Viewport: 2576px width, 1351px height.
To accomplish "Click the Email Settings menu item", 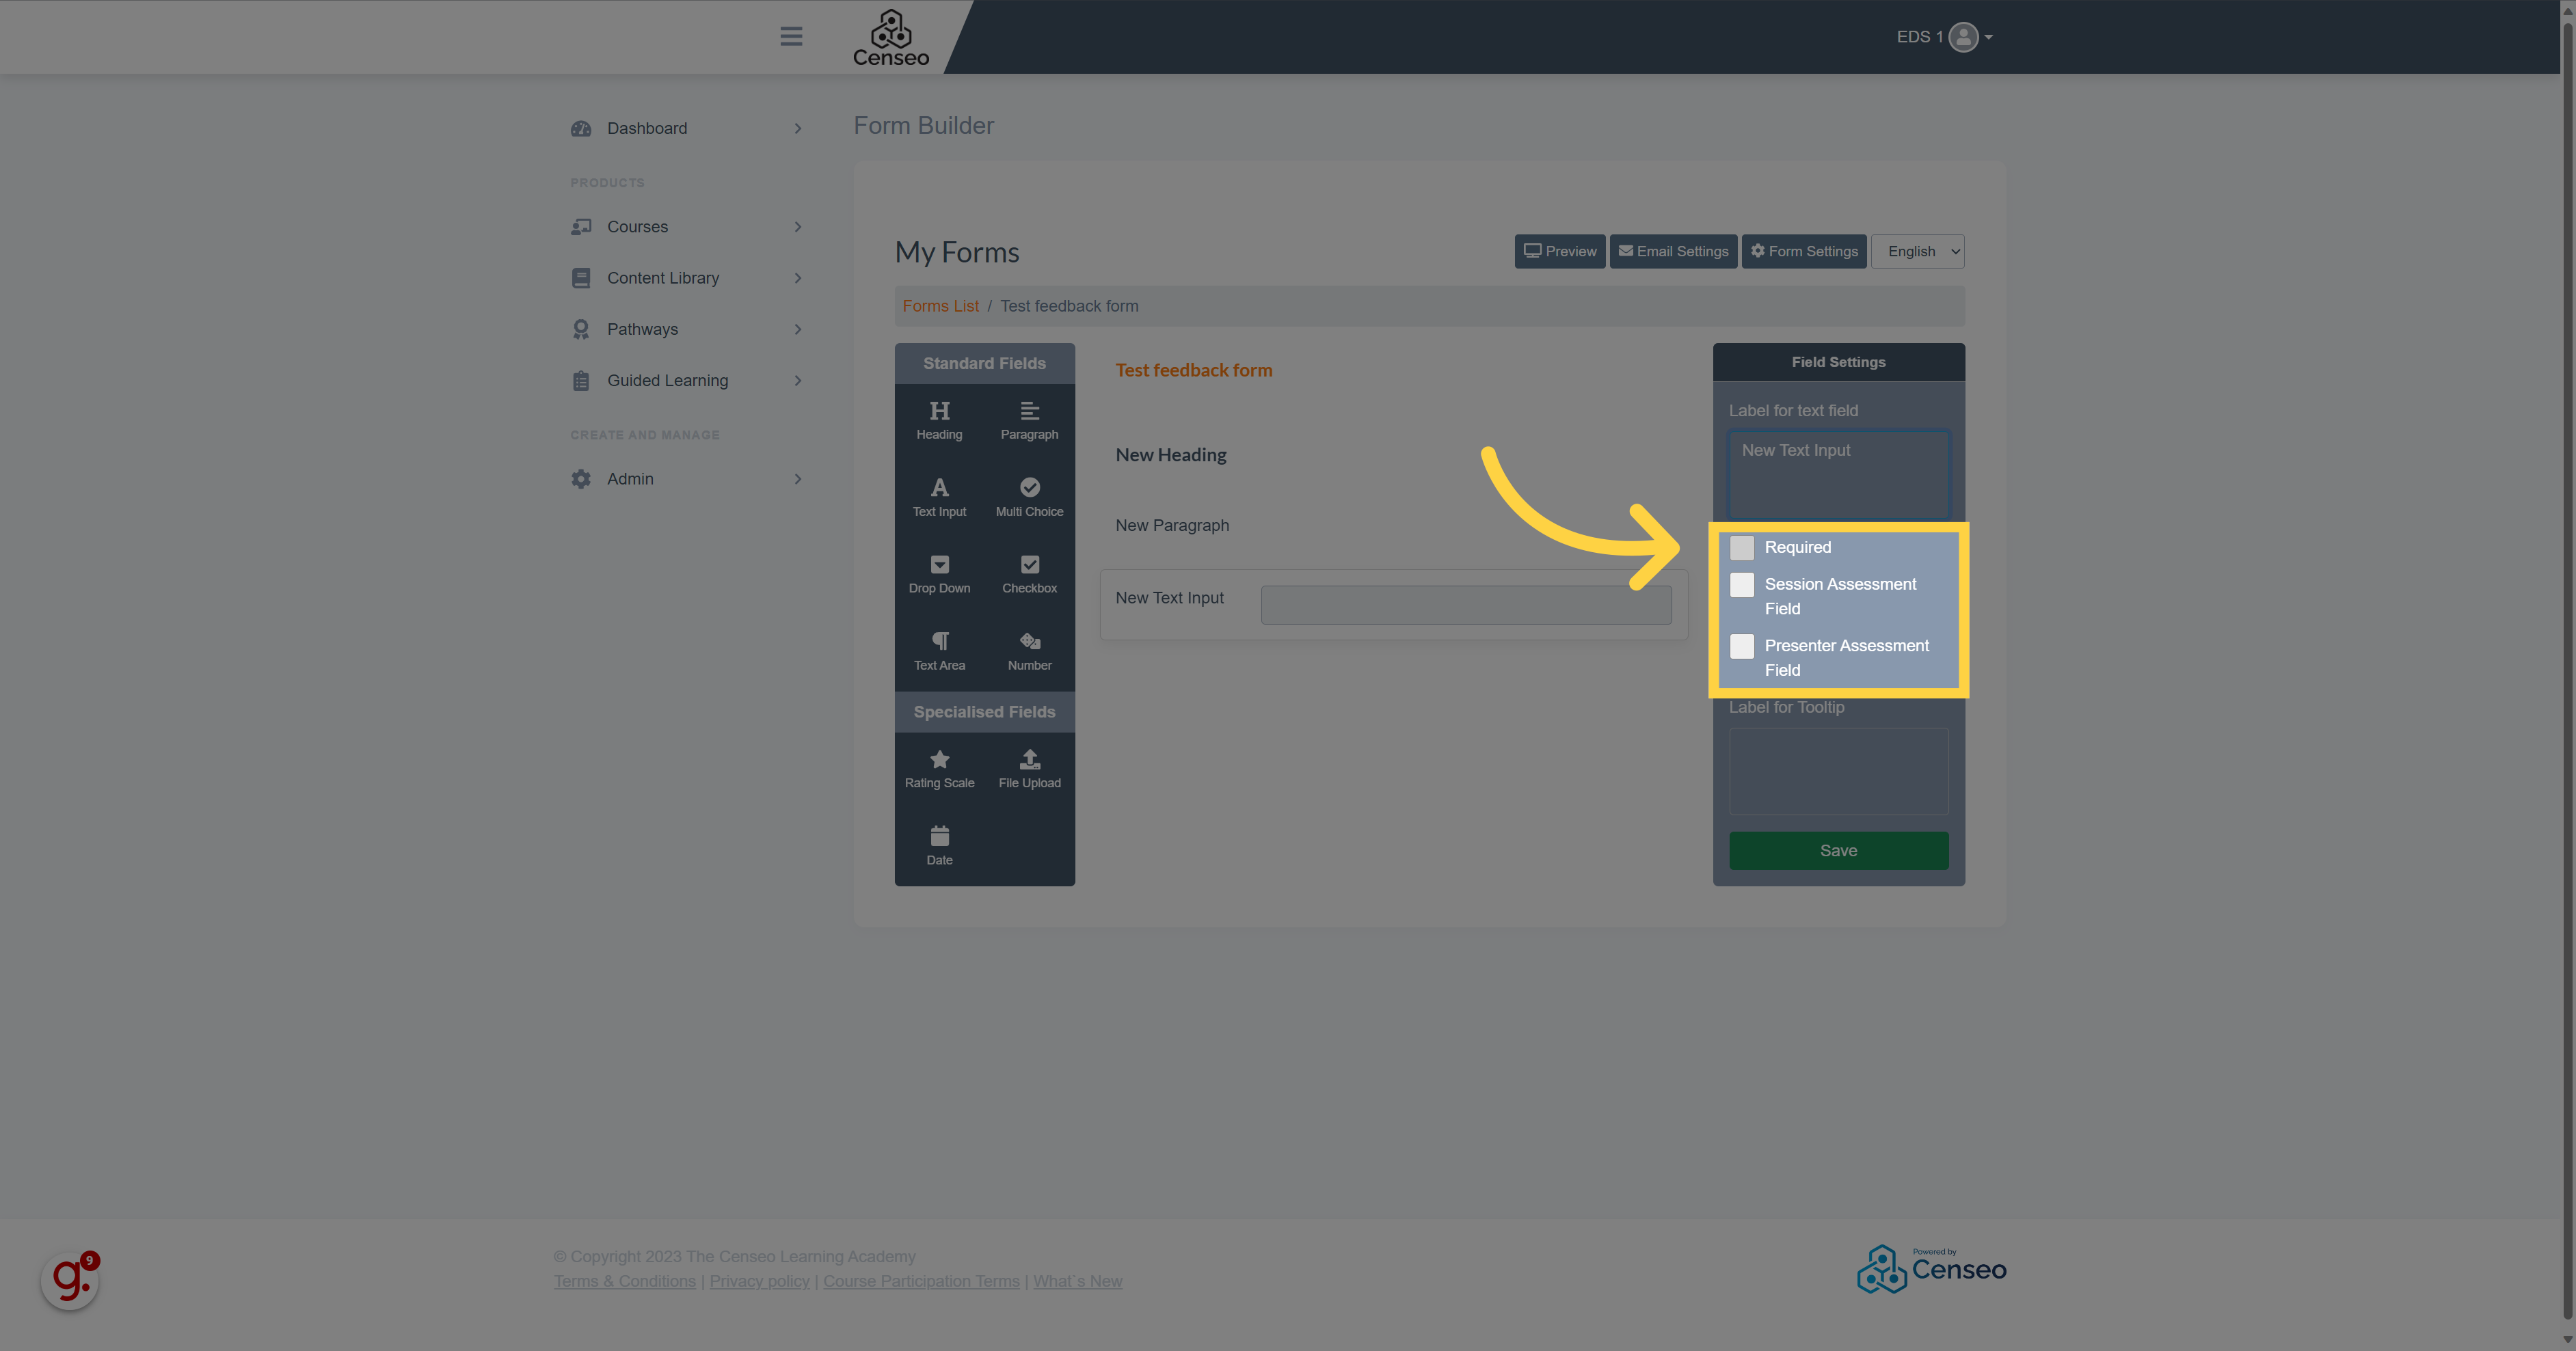I will point(1672,250).
